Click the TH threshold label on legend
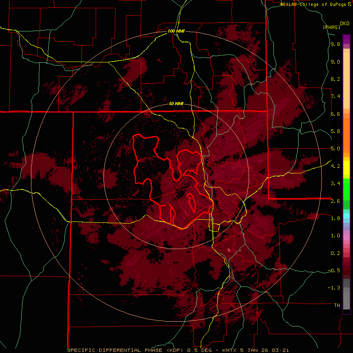Image resolution: width=353 pixels, height=353 pixels. pos(337,305)
